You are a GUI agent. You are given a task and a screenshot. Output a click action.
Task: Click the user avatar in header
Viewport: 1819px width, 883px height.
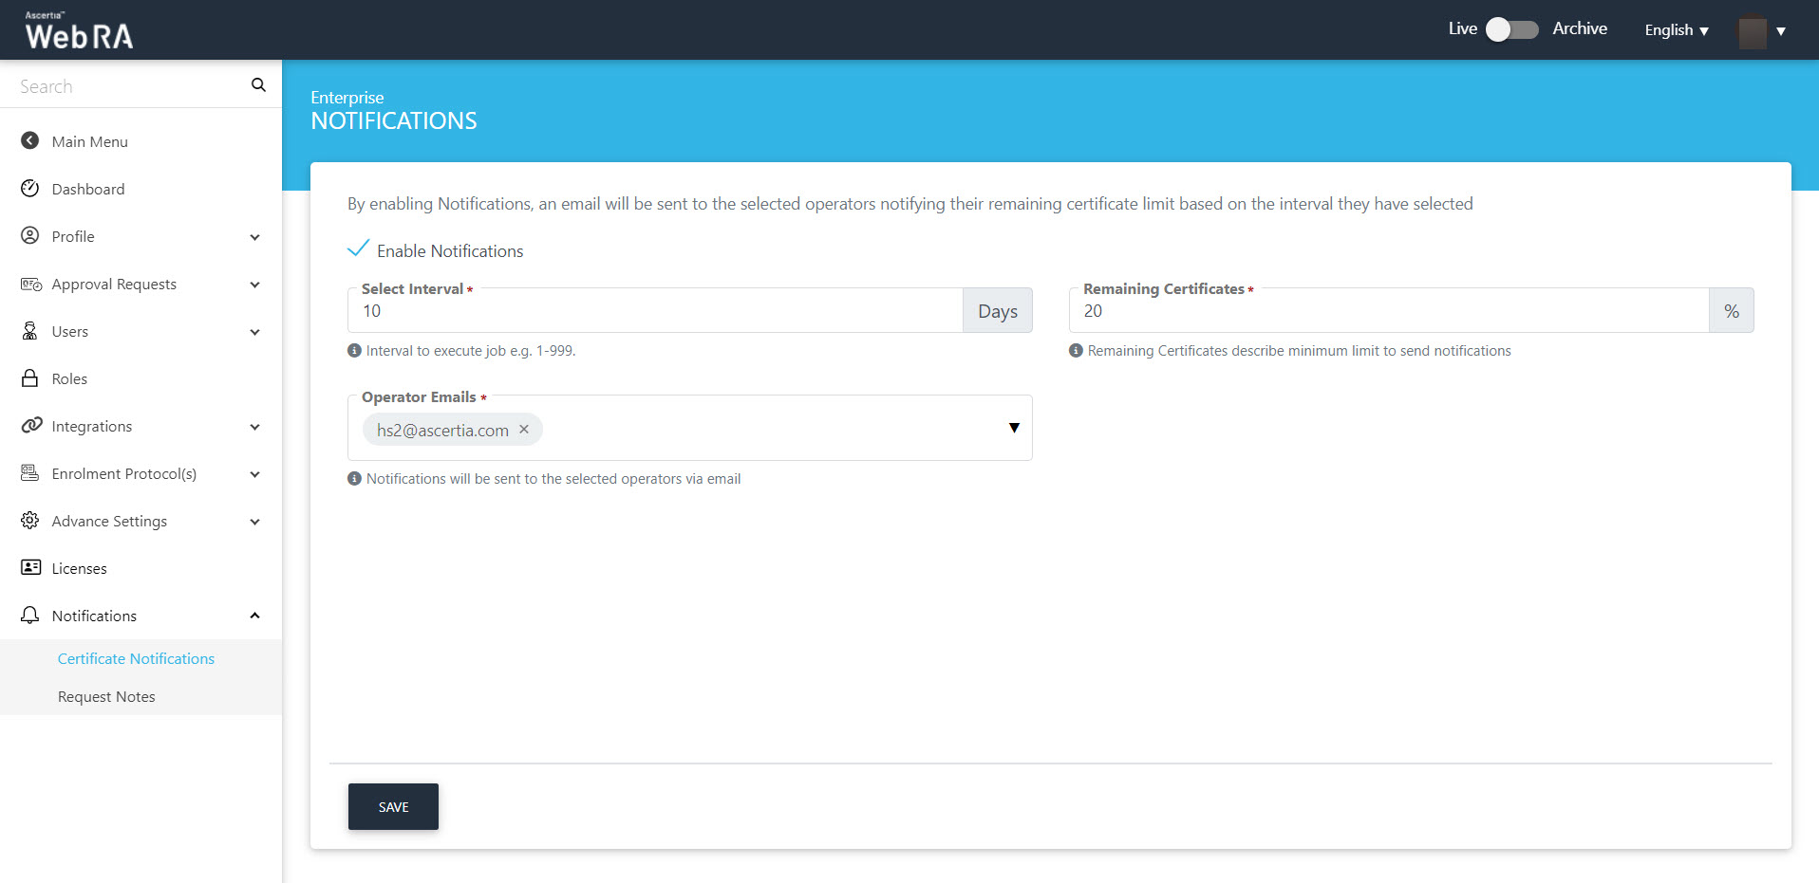click(1752, 31)
